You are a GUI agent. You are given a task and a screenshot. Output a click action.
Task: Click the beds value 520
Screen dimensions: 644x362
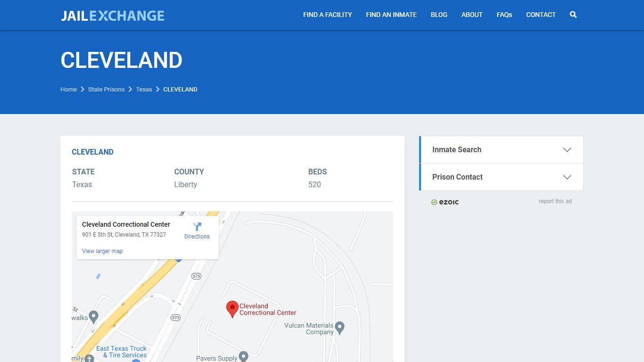point(314,184)
